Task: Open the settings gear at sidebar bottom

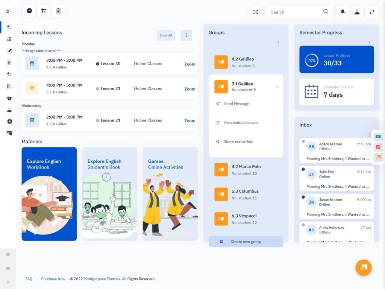Action: (8, 255)
